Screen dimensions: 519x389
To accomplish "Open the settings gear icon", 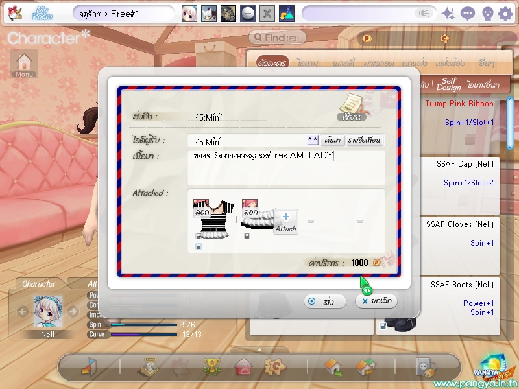I will click(505, 14).
